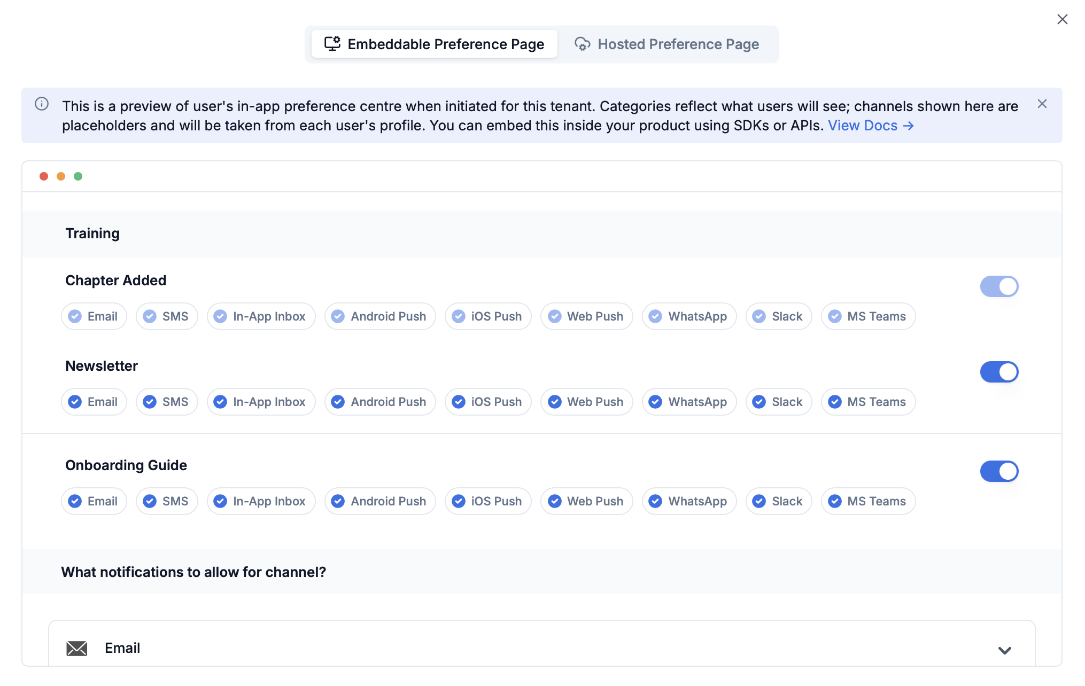Click the monitor icon on Embeddable tab
The height and width of the screenshot is (686, 1085).
[332, 44]
